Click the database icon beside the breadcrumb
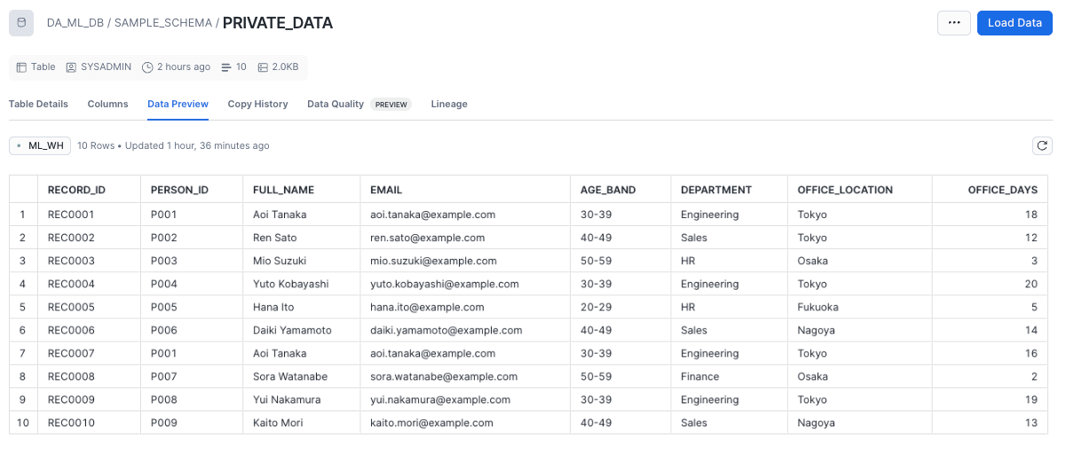This screenshot has width=1074, height=453. [x=21, y=23]
